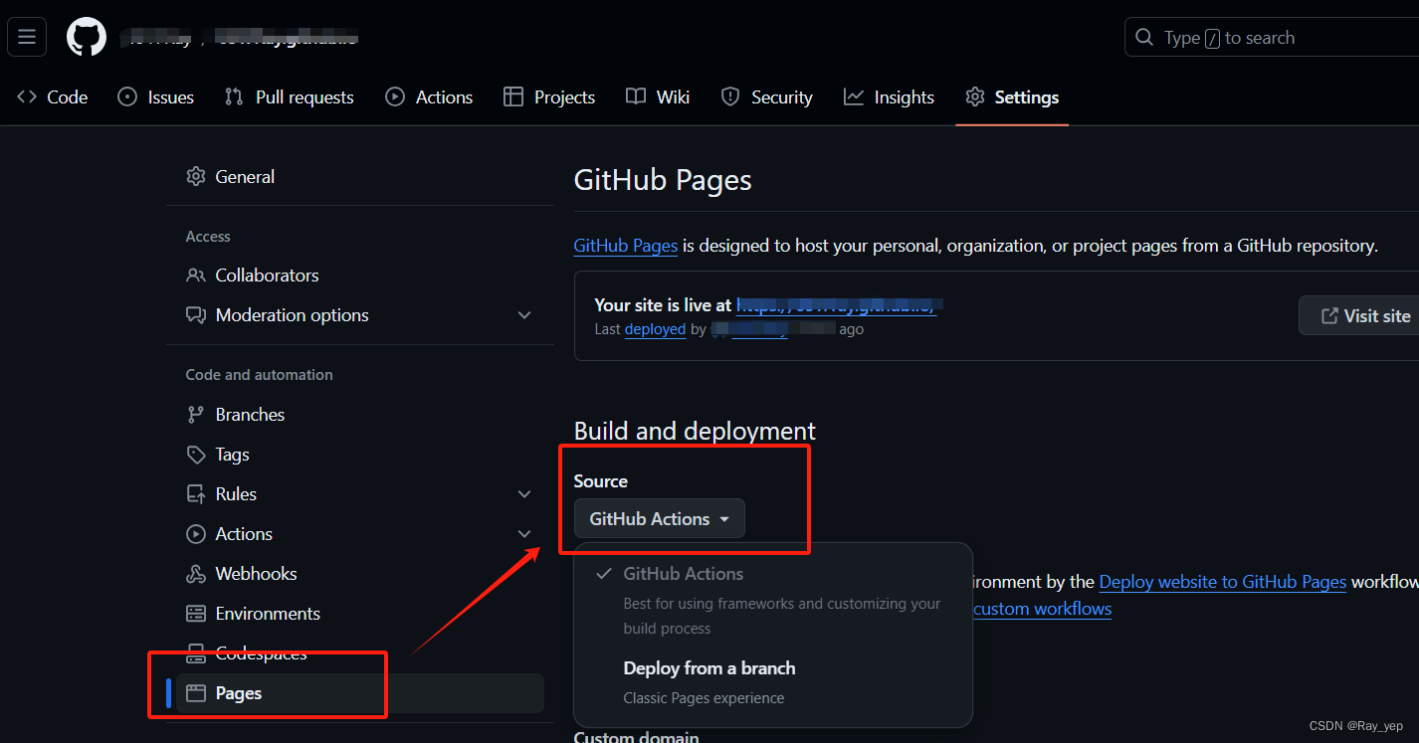Open the Source GitHub Actions dropdown
The width and height of the screenshot is (1419, 743).
(660, 518)
